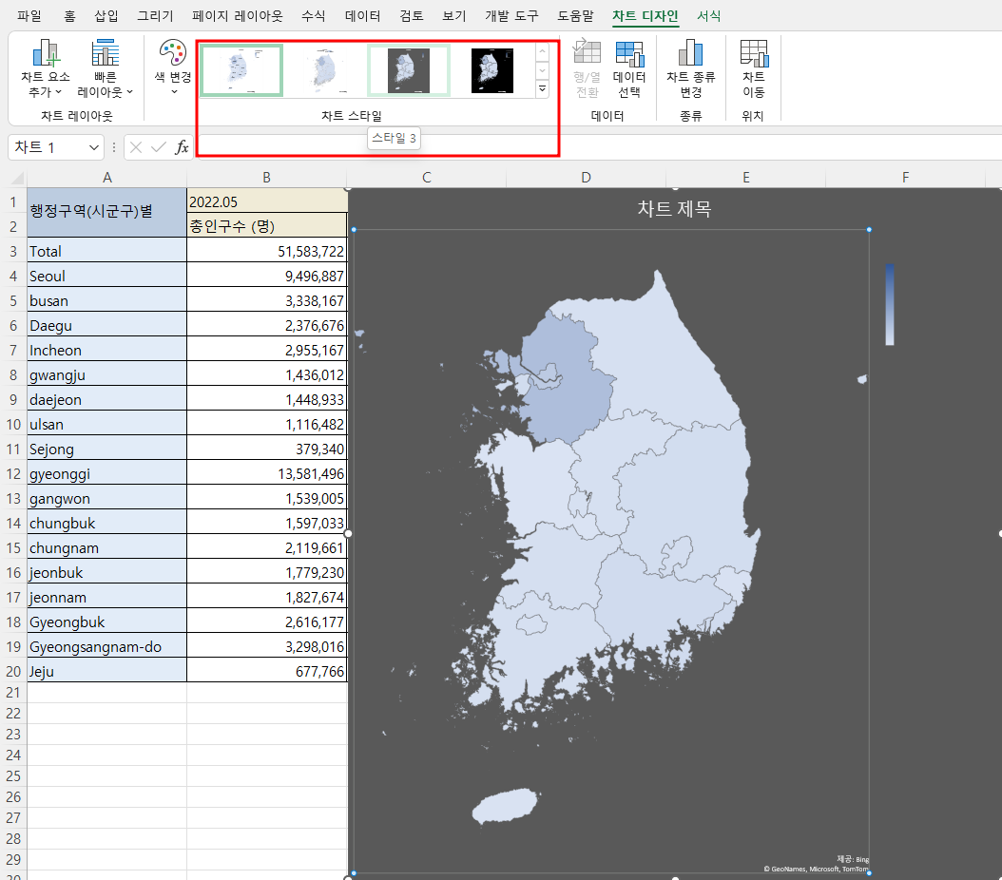Open the 빠른 레이아웃 gallery
The width and height of the screenshot is (1002, 880).
(106, 68)
